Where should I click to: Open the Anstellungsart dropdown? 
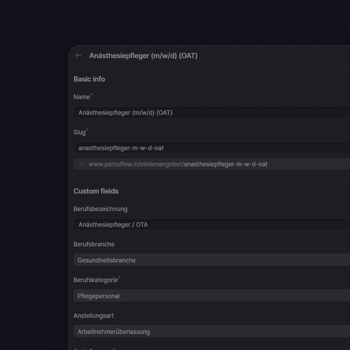(x=212, y=332)
